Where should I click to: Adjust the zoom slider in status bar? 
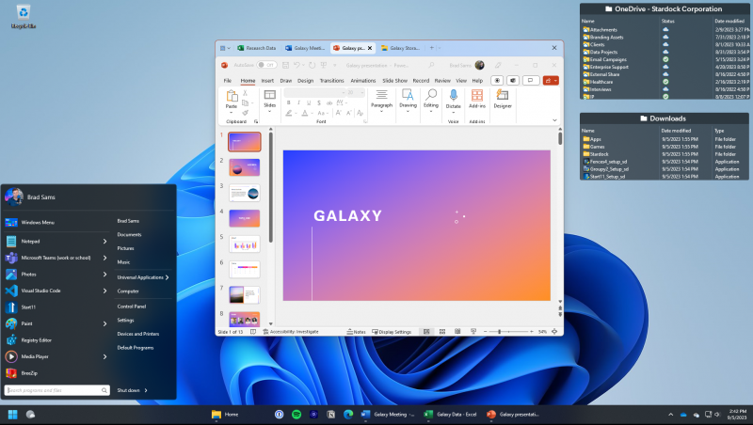tap(499, 332)
